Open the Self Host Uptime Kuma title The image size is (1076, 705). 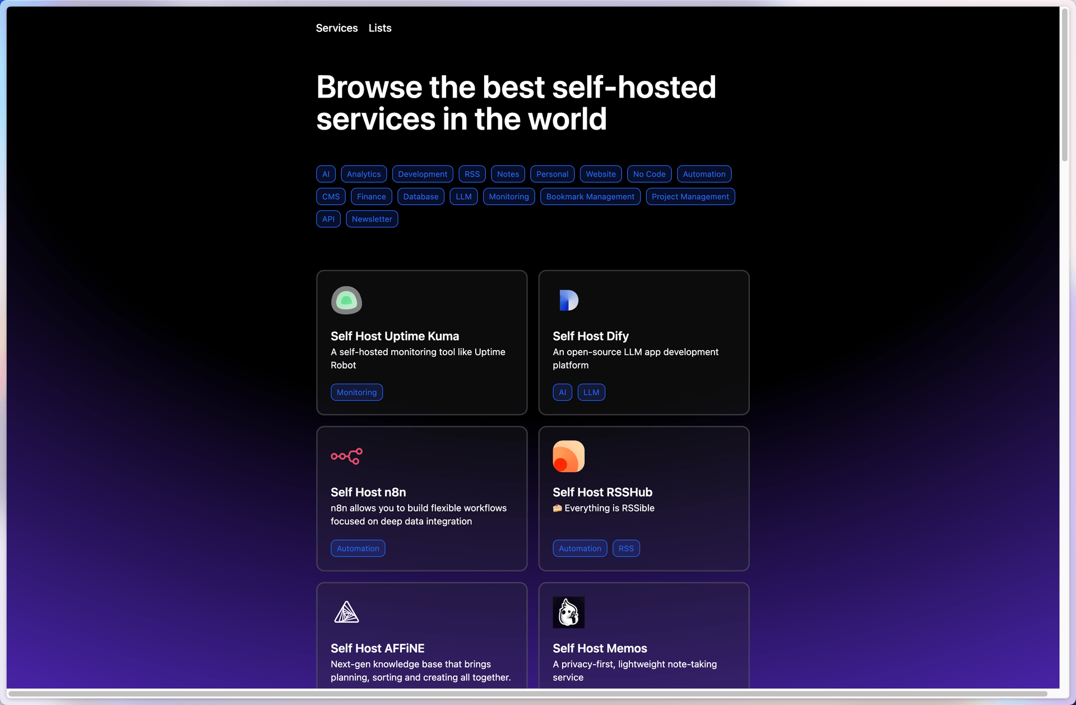395,336
